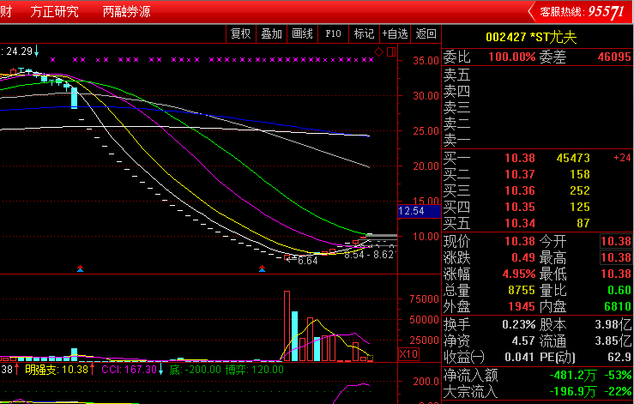Click the 量比 value 0.60

619,291
